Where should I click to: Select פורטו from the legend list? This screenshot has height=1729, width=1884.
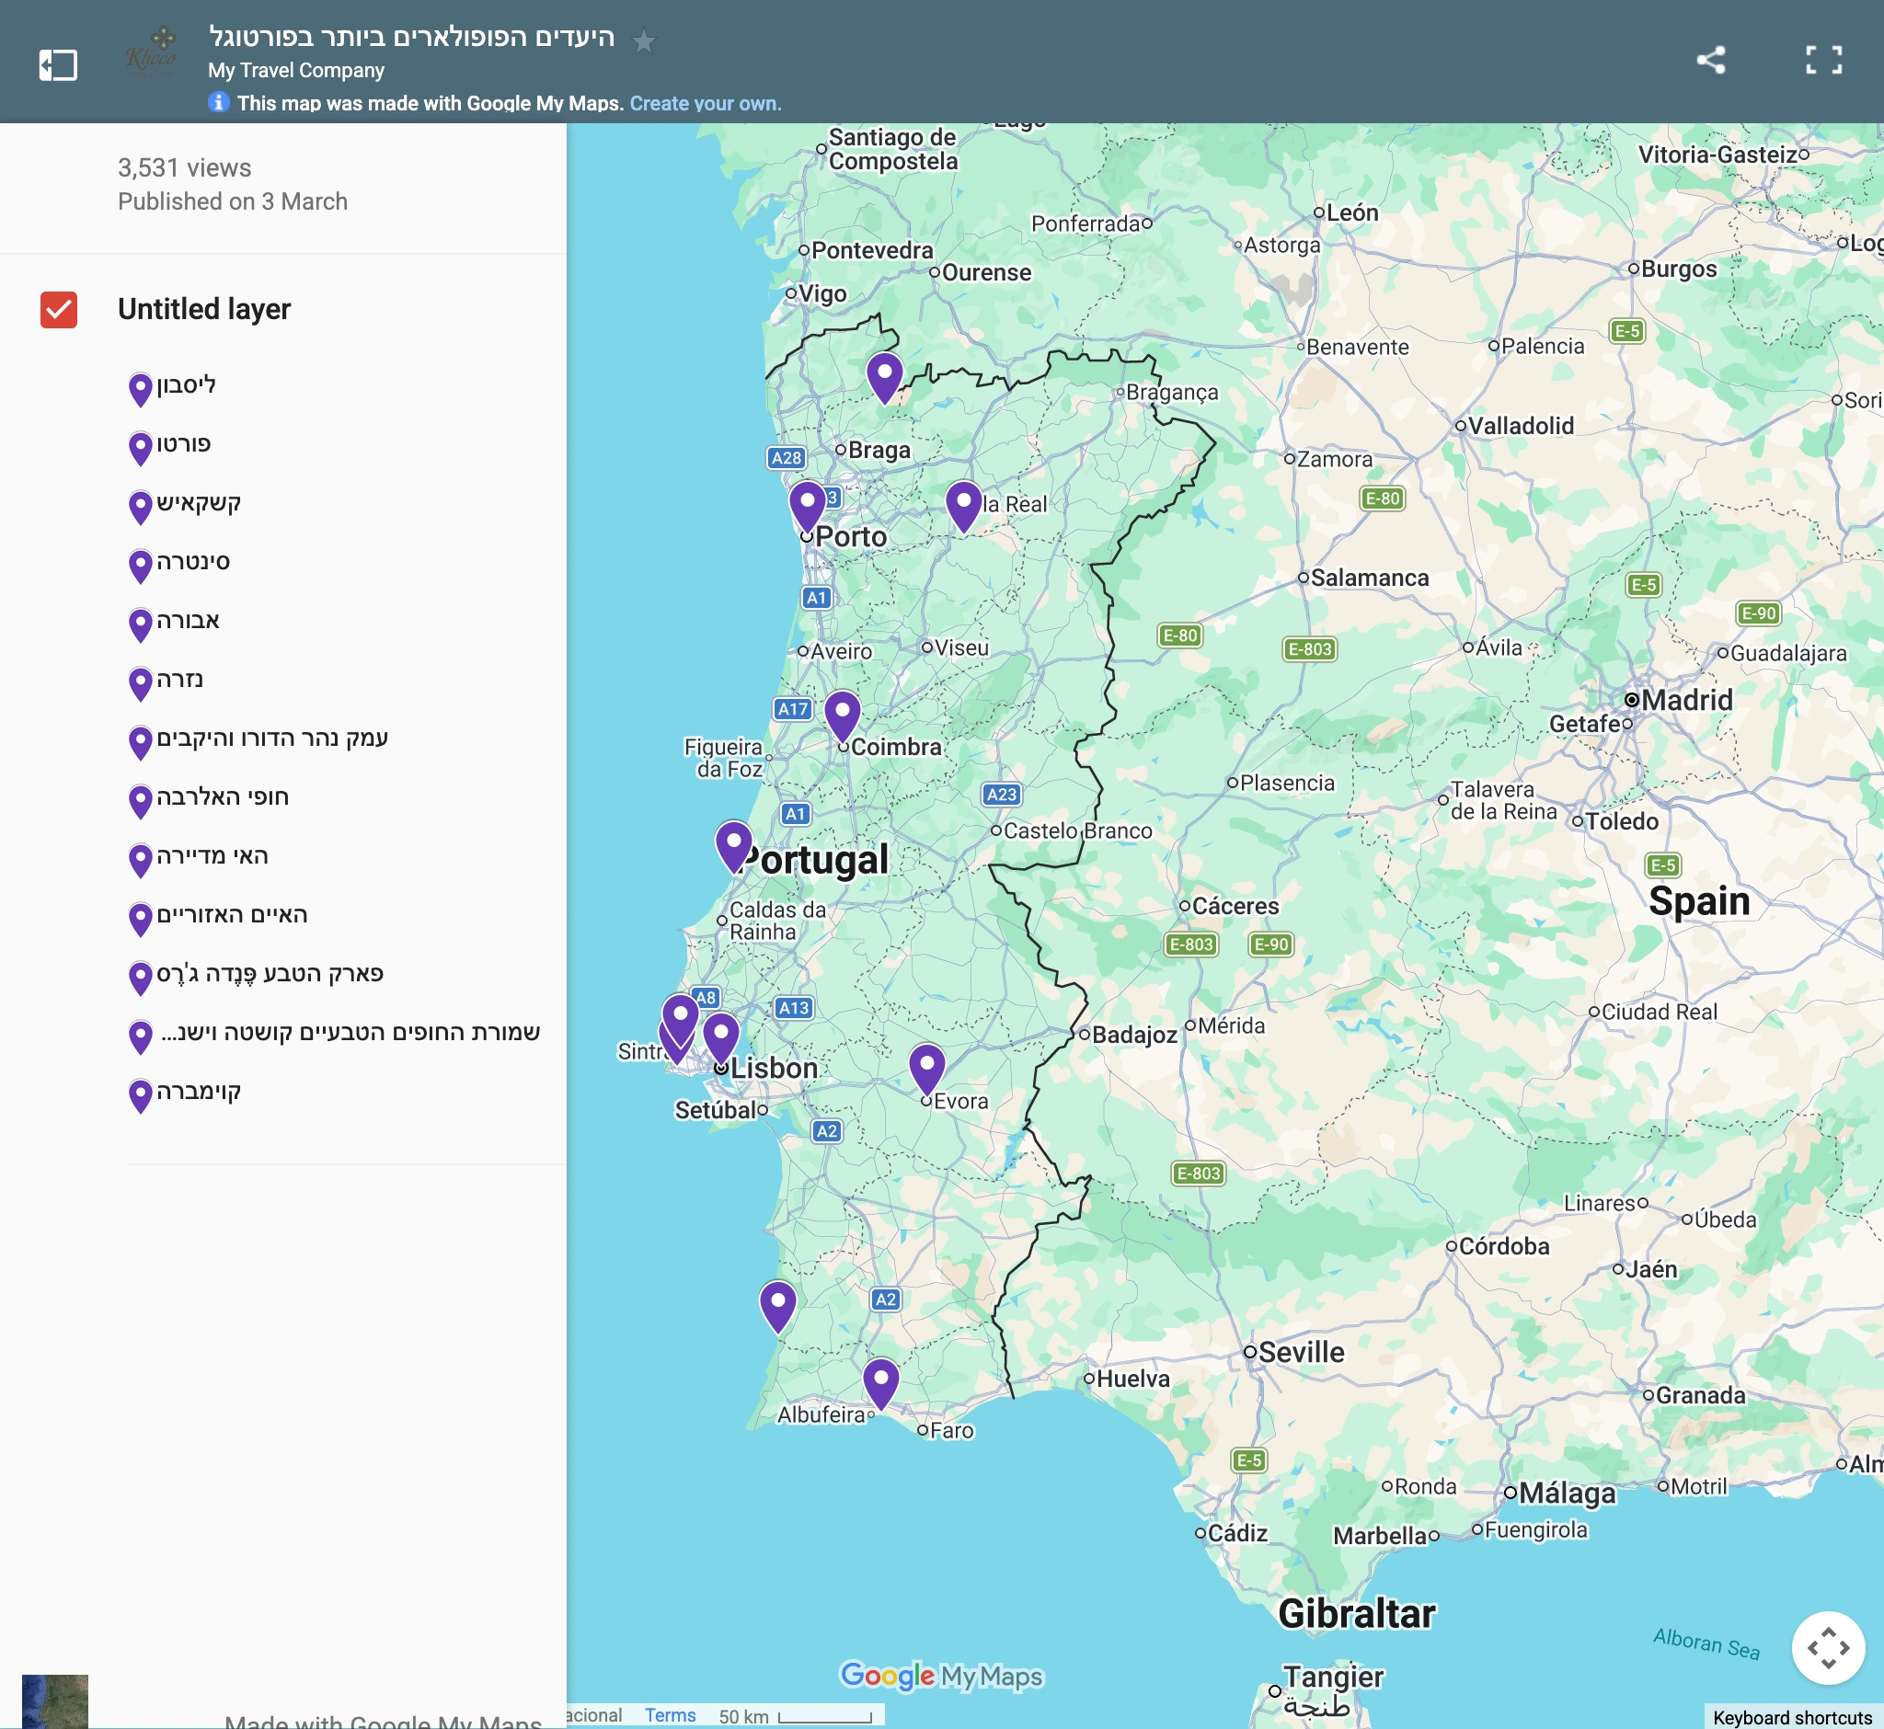pos(184,443)
